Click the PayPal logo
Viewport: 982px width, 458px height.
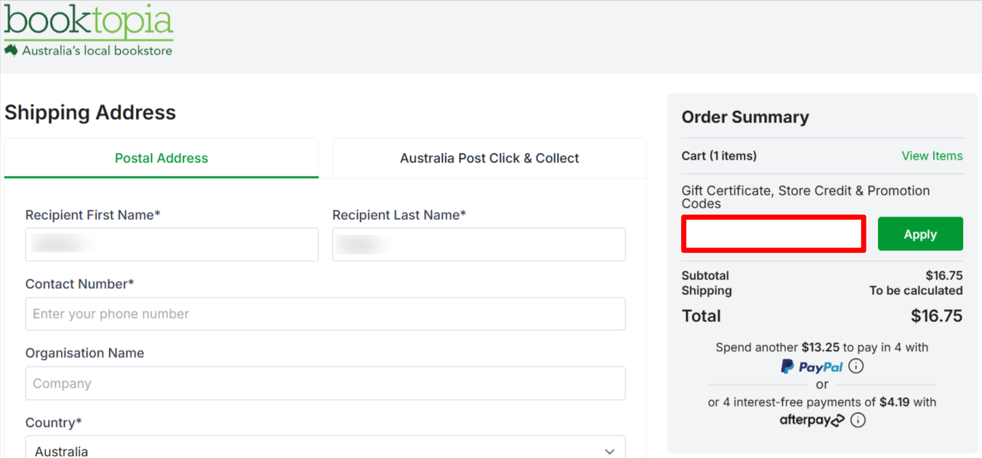point(812,367)
